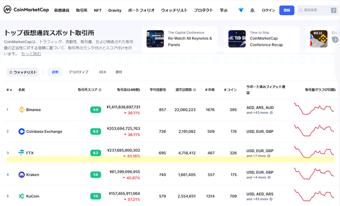Image resolution: width=340 pixels, height=206 pixels.
Task: Open the FTX exchange name link
Action: coord(29,153)
